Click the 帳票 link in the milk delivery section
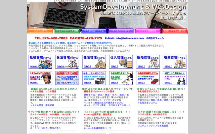The height and width of the screenshot is (134, 215). [160, 100]
